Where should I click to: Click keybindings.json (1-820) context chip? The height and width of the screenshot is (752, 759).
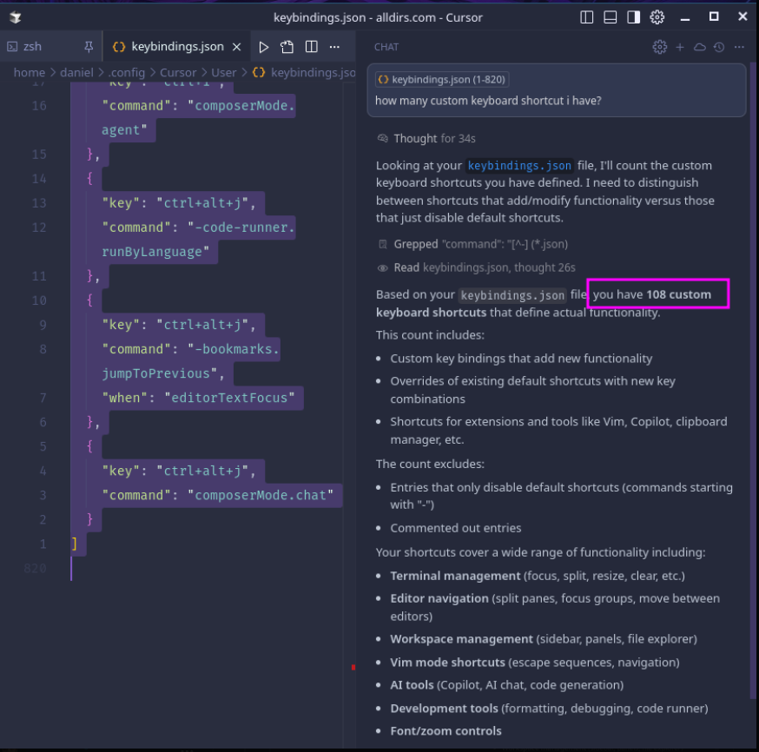point(442,80)
